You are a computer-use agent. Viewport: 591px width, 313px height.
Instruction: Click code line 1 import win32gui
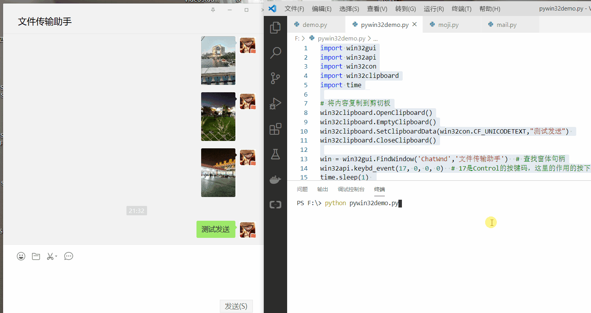pos(348,48)
